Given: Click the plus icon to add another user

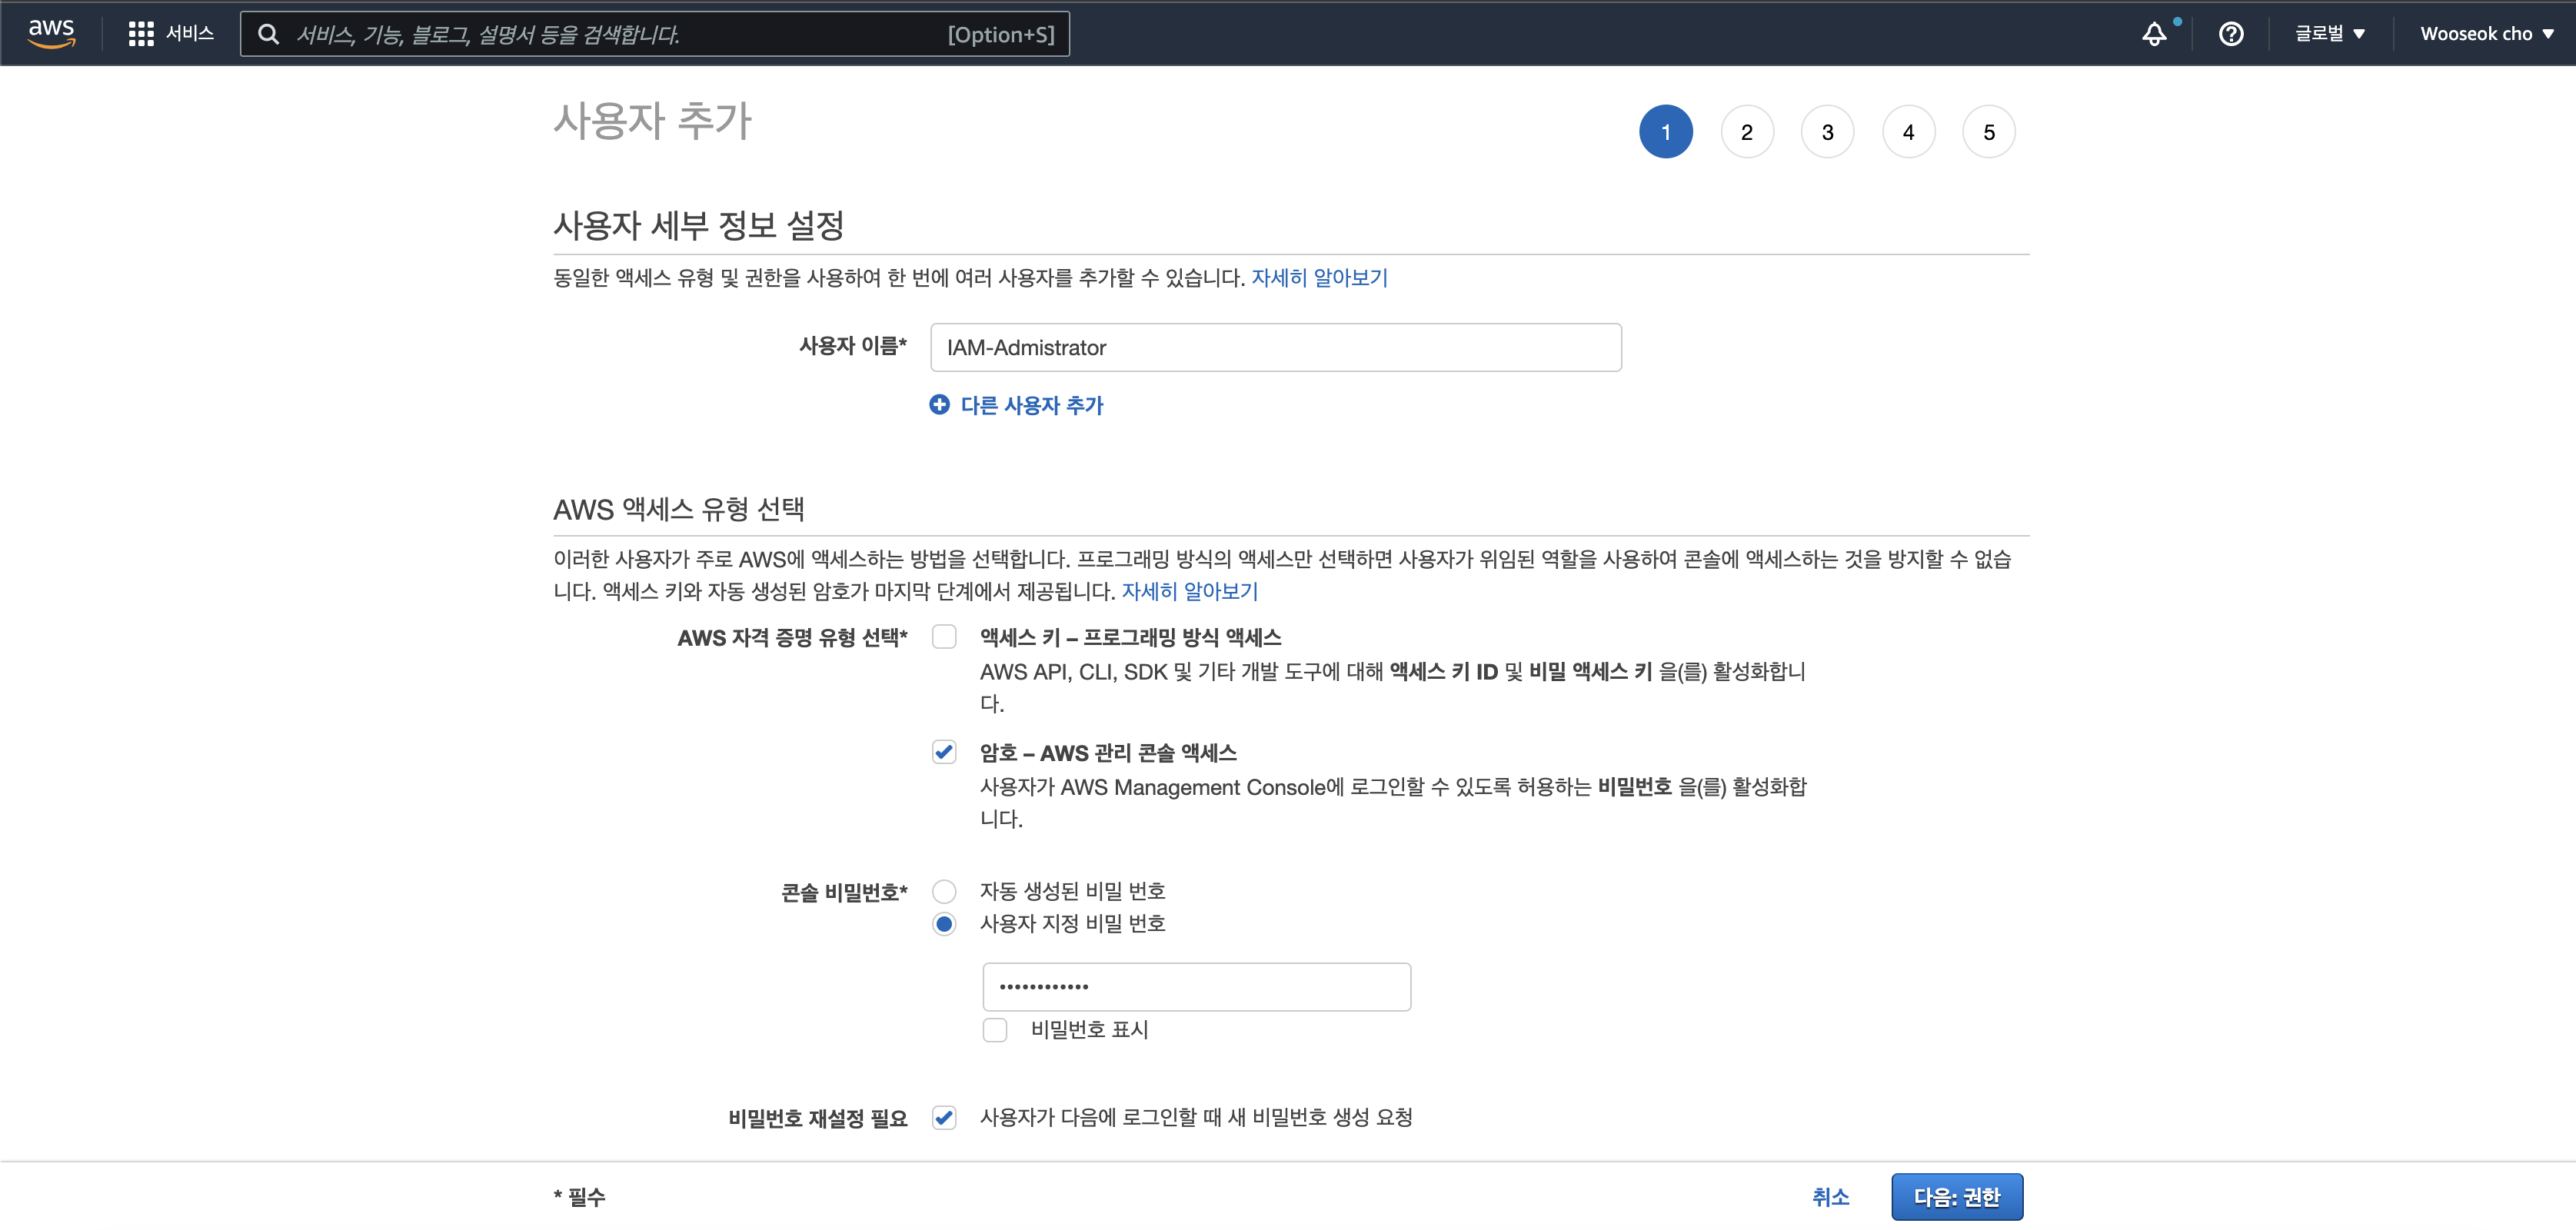Looking at the screenshot, I should (x=939, y=404).
